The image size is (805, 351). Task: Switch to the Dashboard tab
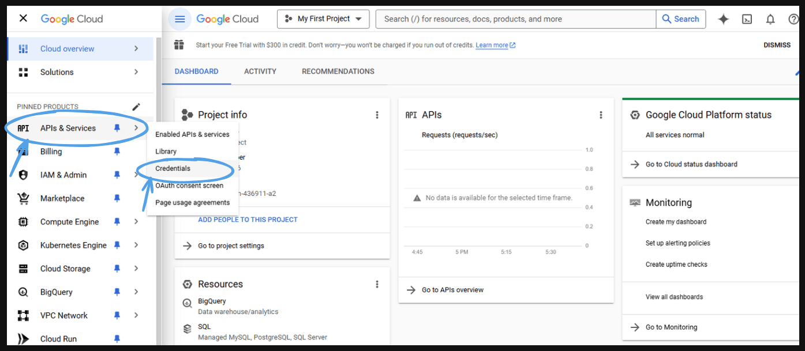click(197, 71)
